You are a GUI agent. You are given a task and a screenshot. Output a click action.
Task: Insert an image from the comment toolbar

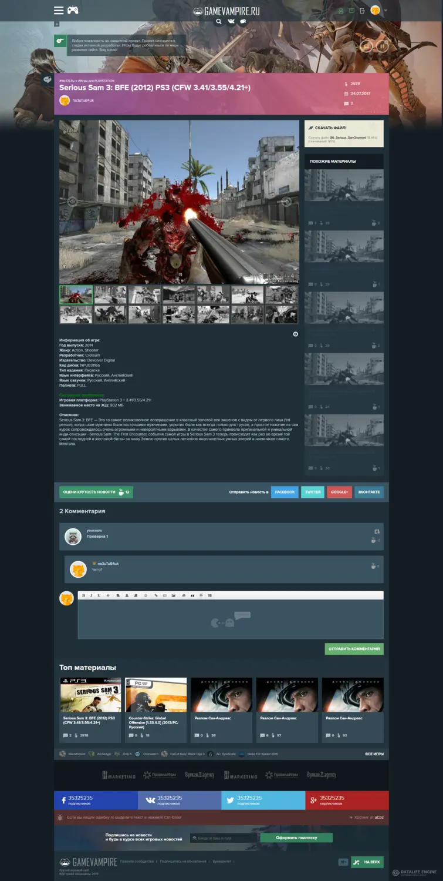click(173, 595)
